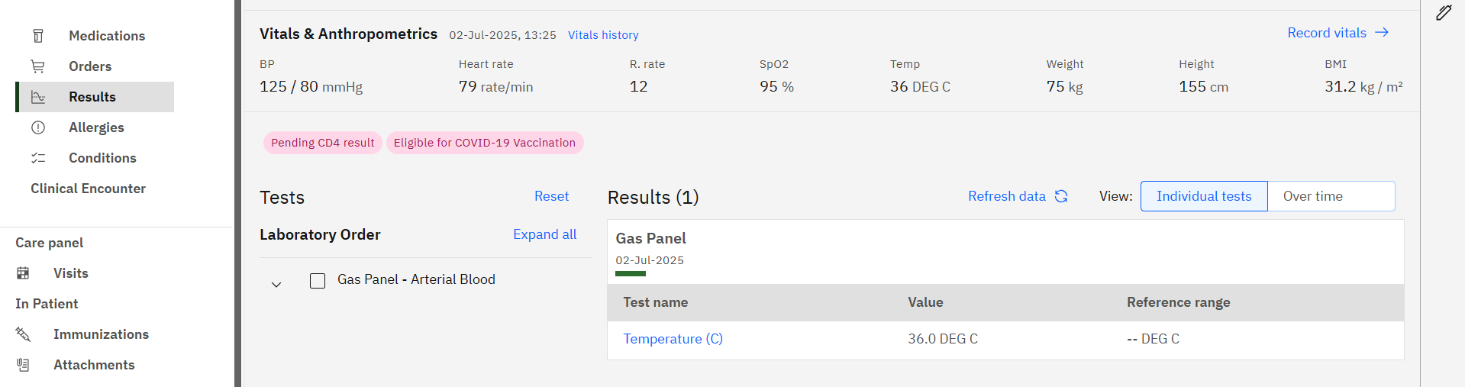
Task: Open Clinical Encounter menu item
Action: point(88,189)
